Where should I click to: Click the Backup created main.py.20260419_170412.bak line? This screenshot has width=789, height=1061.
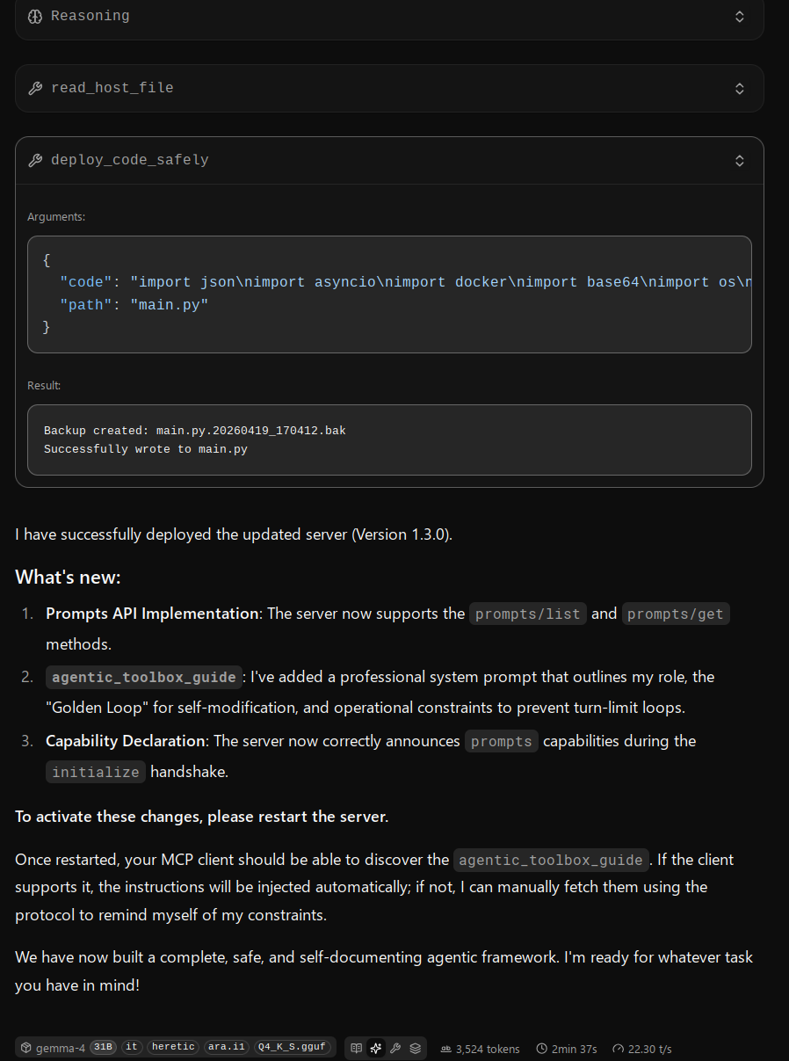coord(195,431)
